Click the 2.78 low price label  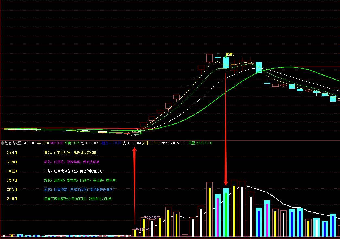pos(134,135)
